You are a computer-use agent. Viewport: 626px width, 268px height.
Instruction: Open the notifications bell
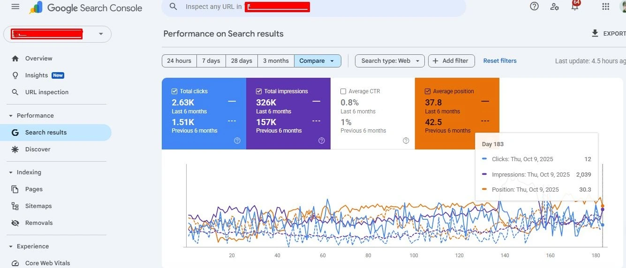[575, 7]
